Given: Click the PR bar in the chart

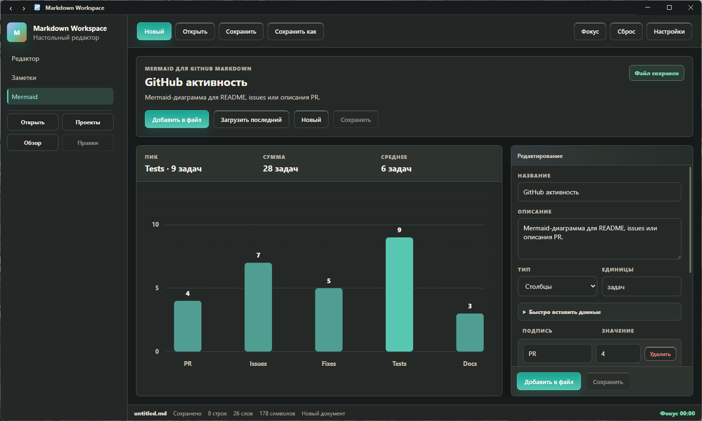Looking at the screenshot, I should click(x=188, y=326).
